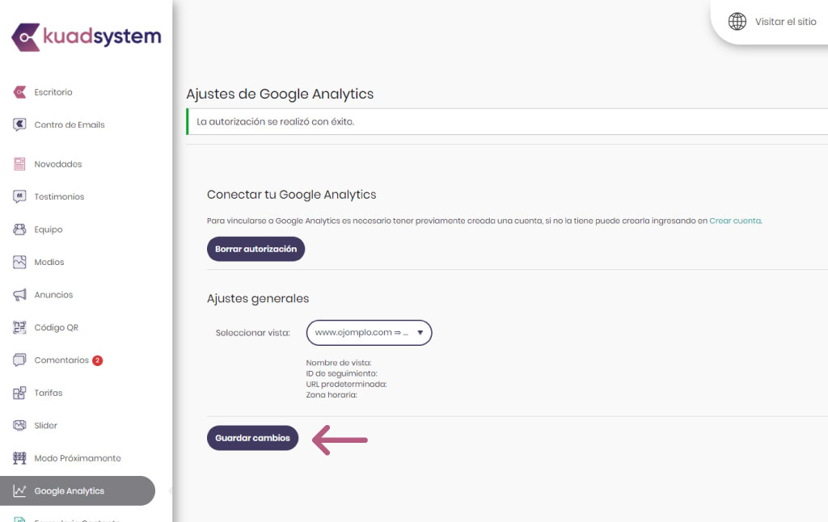Open the Medios library

(49, 263)
